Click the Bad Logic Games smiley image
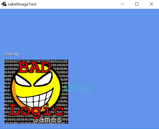The height and width of the screenshot is (129, 159). [x=36, y=92]
